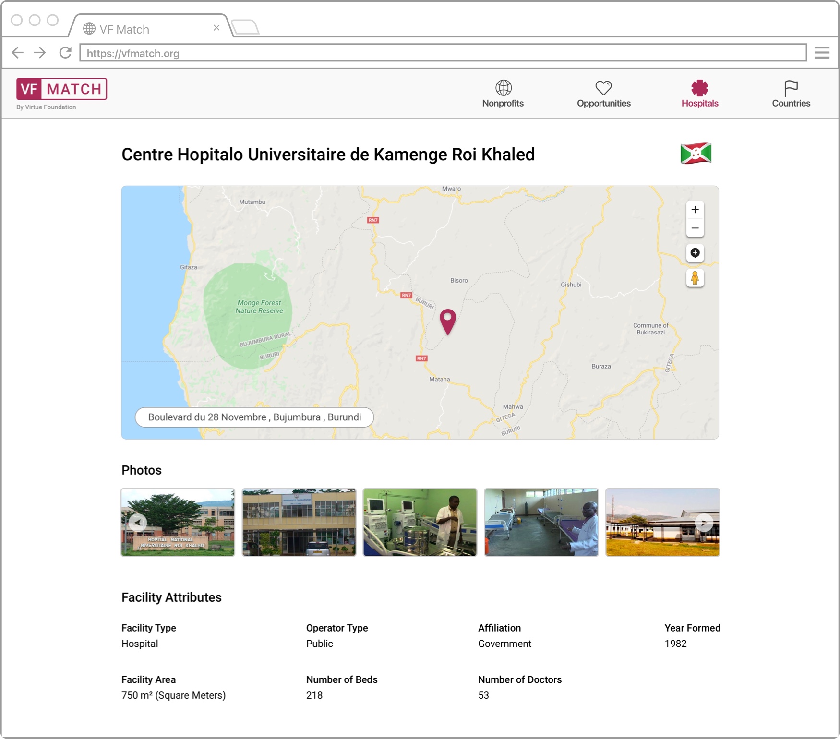Go to the Opportunities section
The height and width of the screenshot is (739, 840).
click(603, 94)
